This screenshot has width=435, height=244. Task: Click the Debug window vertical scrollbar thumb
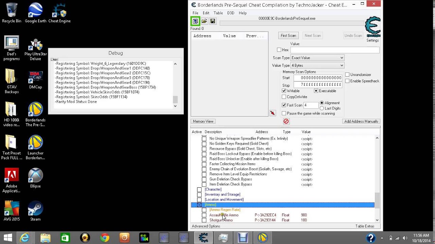175,99
